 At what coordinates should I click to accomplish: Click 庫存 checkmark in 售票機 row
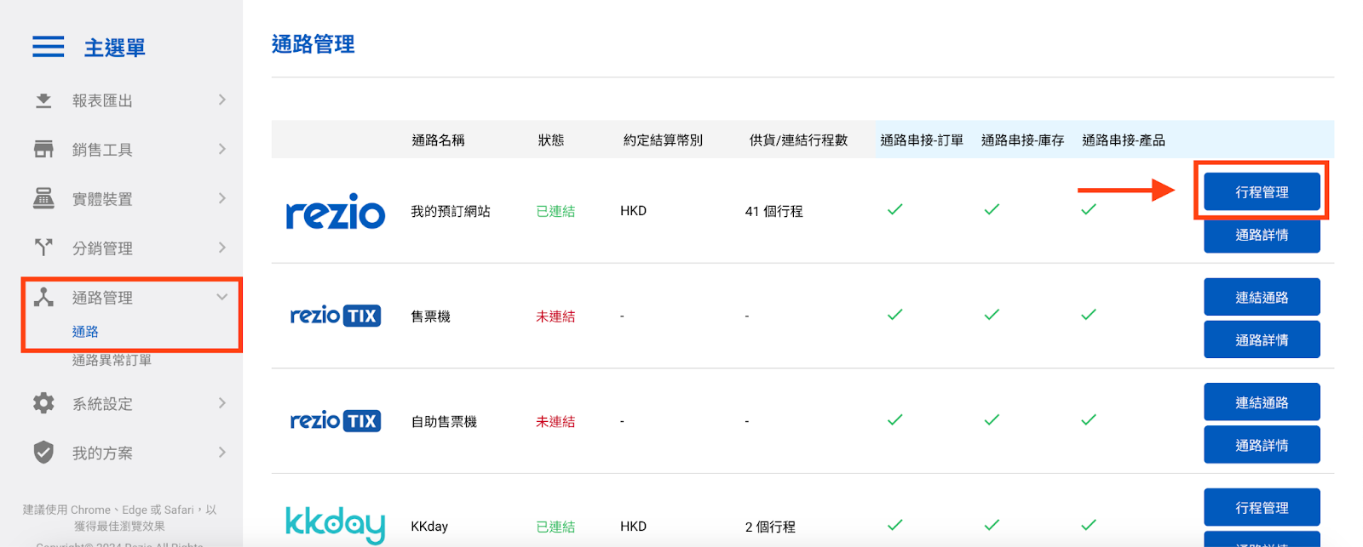click(x=992, y=315)
